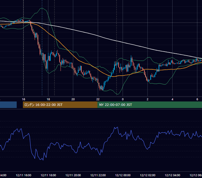Click the "12/11 18:00" date label

point(48,175)
